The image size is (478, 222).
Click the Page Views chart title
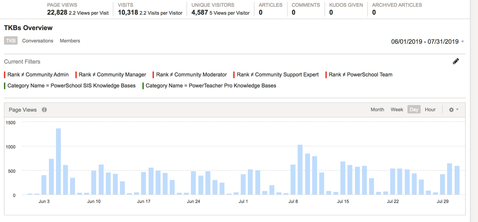click(x=22, y=110)
